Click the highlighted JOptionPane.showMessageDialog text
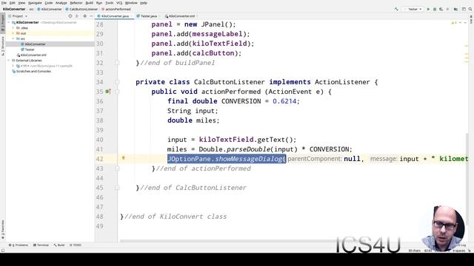Viewport: 474px width, 266px height. click(x=227, y=159)
